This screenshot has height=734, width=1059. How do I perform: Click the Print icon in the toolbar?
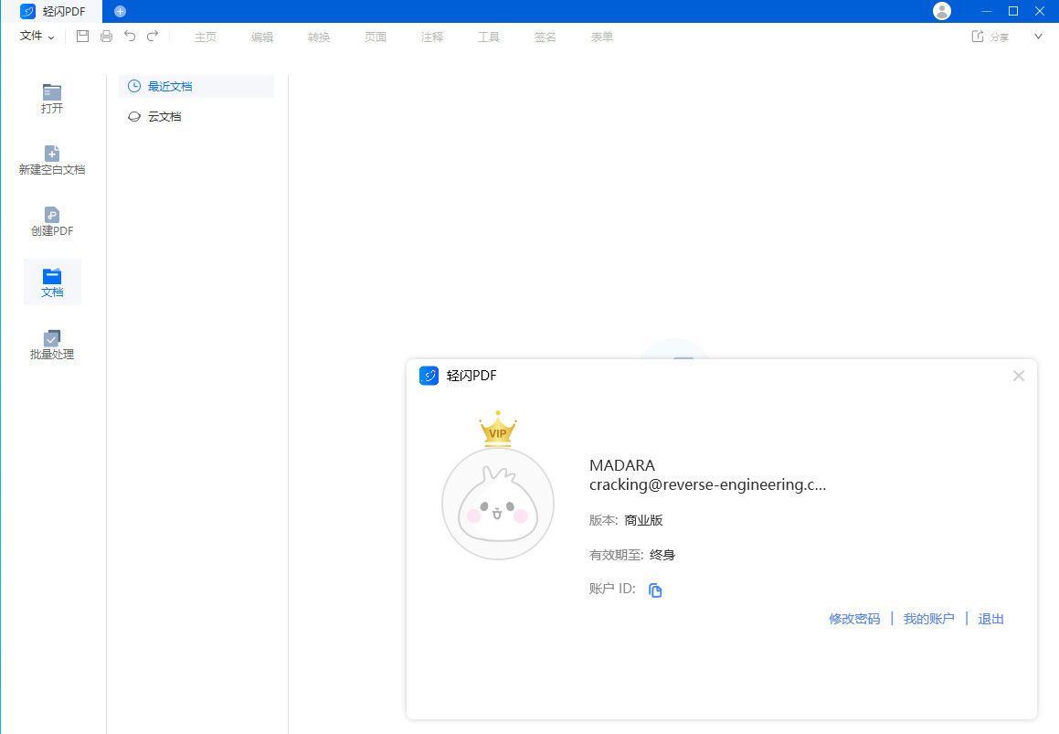(106, 37)
